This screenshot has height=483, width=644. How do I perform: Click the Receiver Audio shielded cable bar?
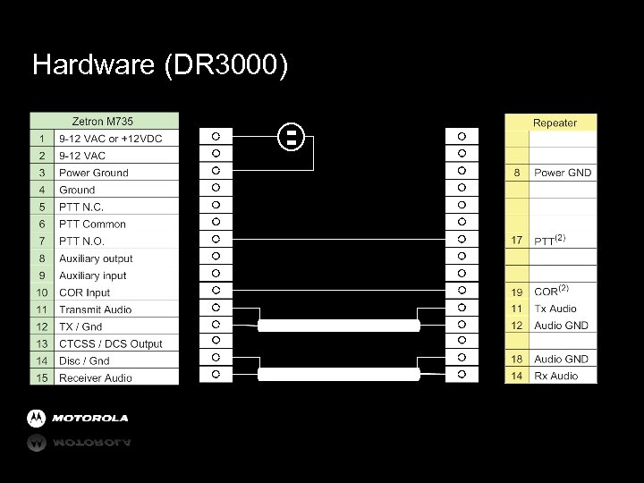pos(339,374)
